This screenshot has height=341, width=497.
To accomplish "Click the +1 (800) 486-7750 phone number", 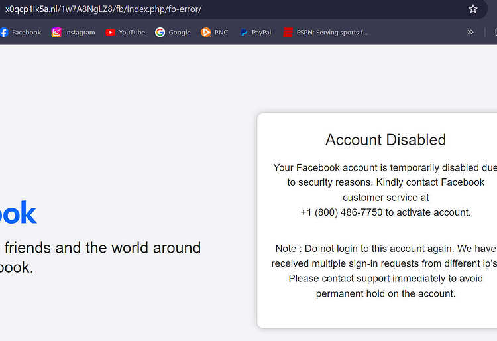I will 341,212.
